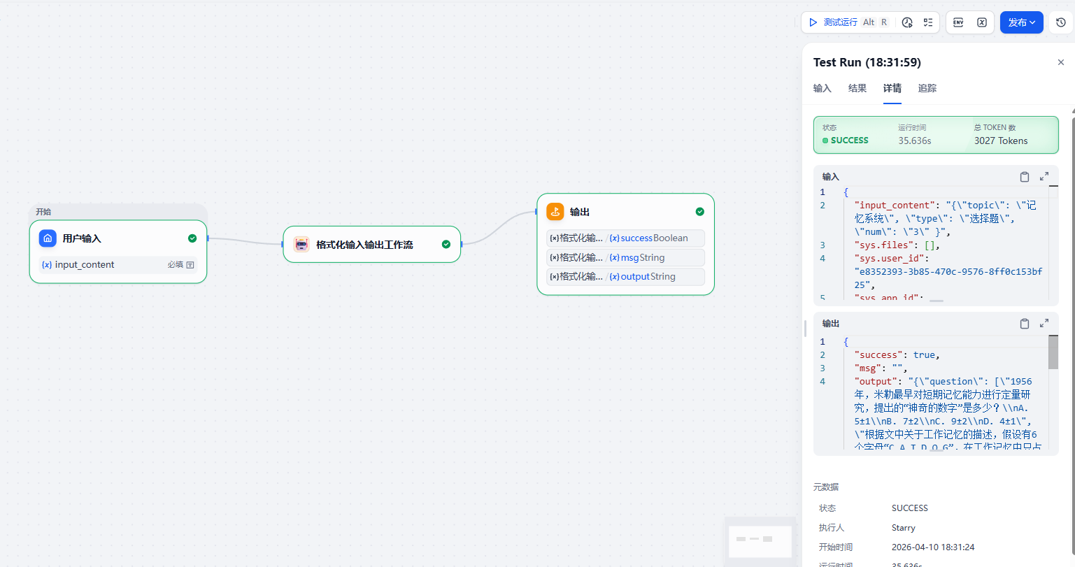Expand the 输入 code block to fullscreen
Image resolution: width=1075 pixels, height=567 pixels.
tap(1044, 177)
